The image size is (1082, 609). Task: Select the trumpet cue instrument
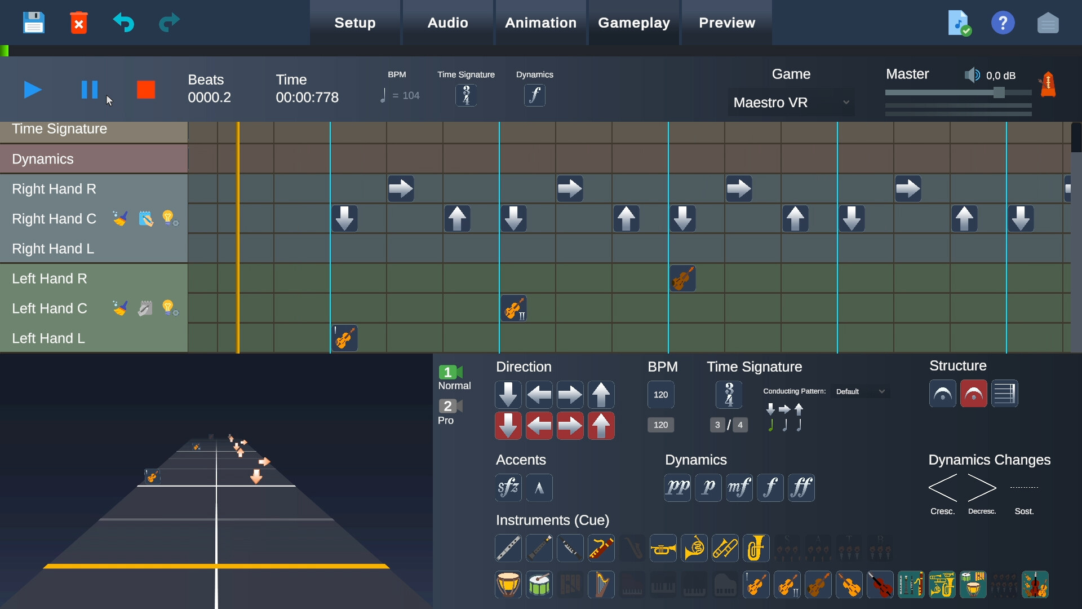click(663, 548)
